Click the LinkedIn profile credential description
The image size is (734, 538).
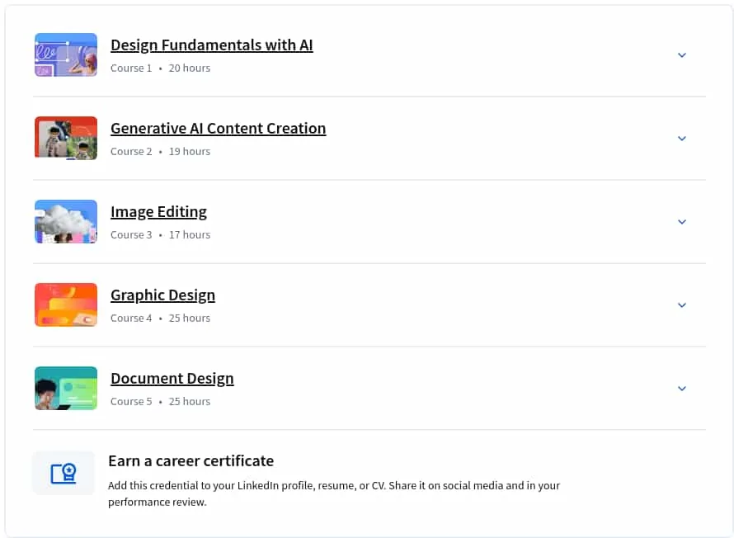(x=334, y=493)
